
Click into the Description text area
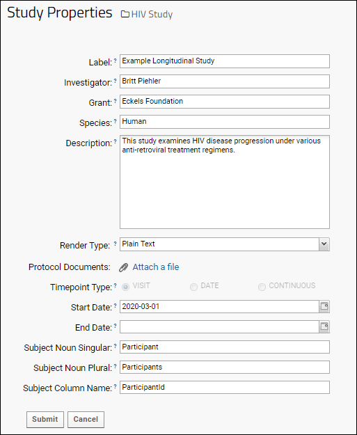225,182
